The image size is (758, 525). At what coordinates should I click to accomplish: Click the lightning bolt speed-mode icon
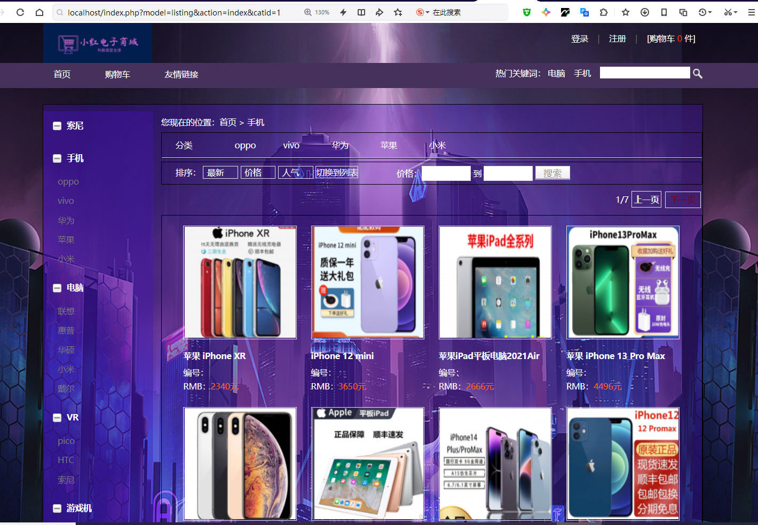(343, 12)
